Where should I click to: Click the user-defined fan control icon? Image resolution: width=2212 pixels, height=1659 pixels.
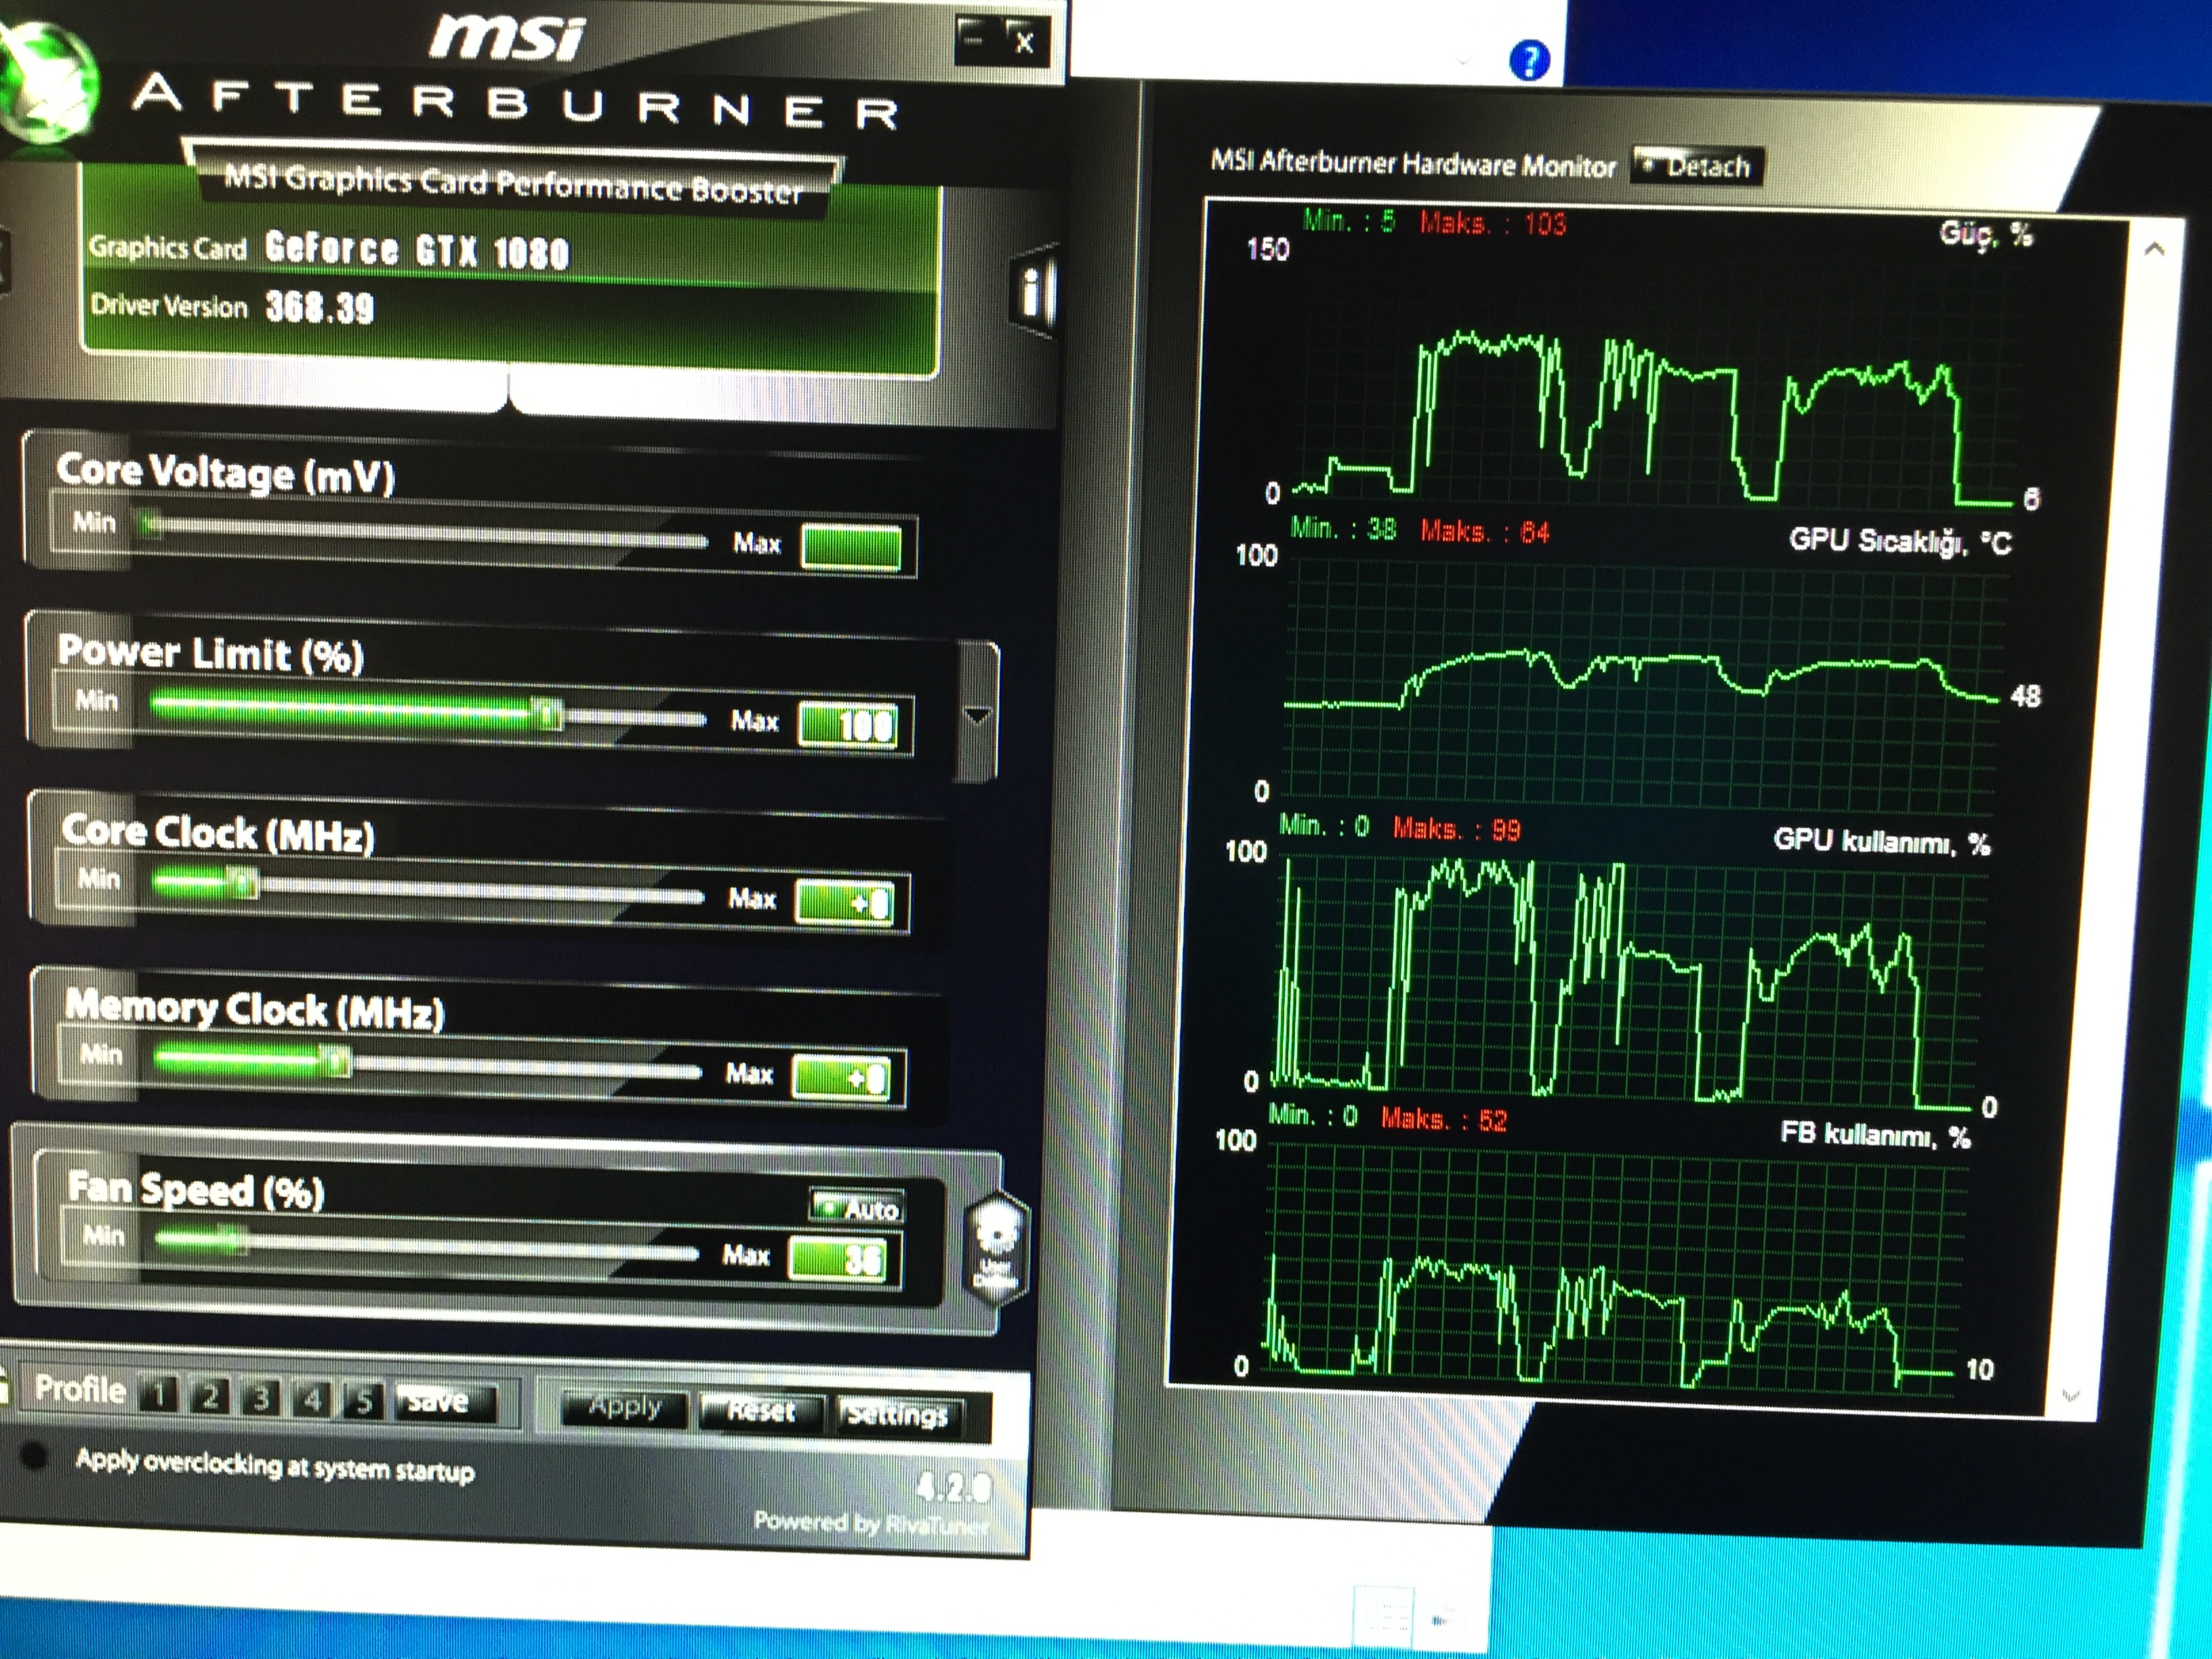(996, 1247)
